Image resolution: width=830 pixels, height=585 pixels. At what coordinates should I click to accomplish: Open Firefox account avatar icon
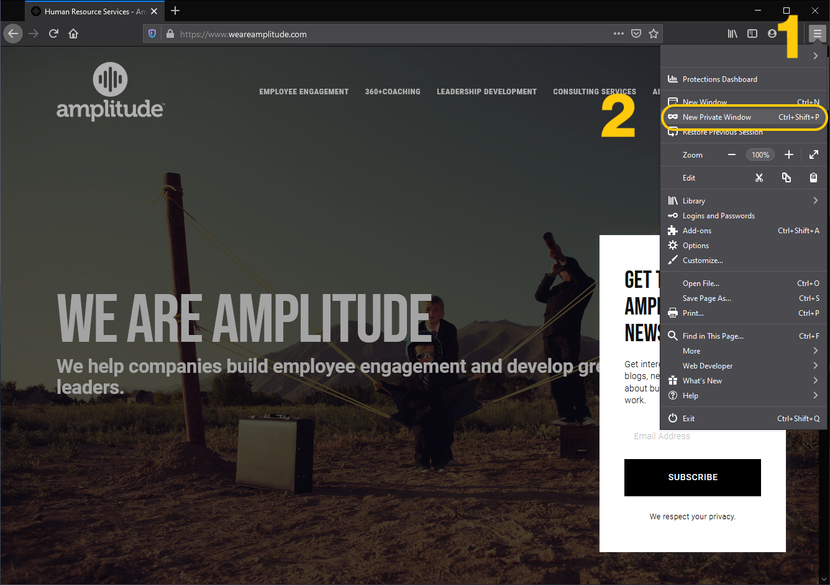[x=772, y=33]
